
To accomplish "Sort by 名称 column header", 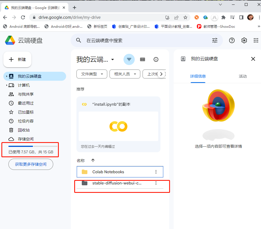I will click(x=81, y=161).
